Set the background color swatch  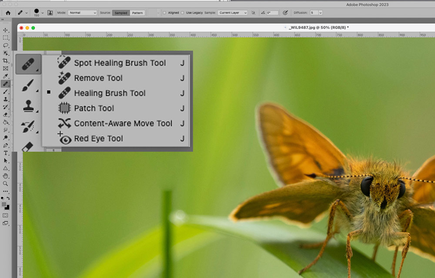click(7, 207)
